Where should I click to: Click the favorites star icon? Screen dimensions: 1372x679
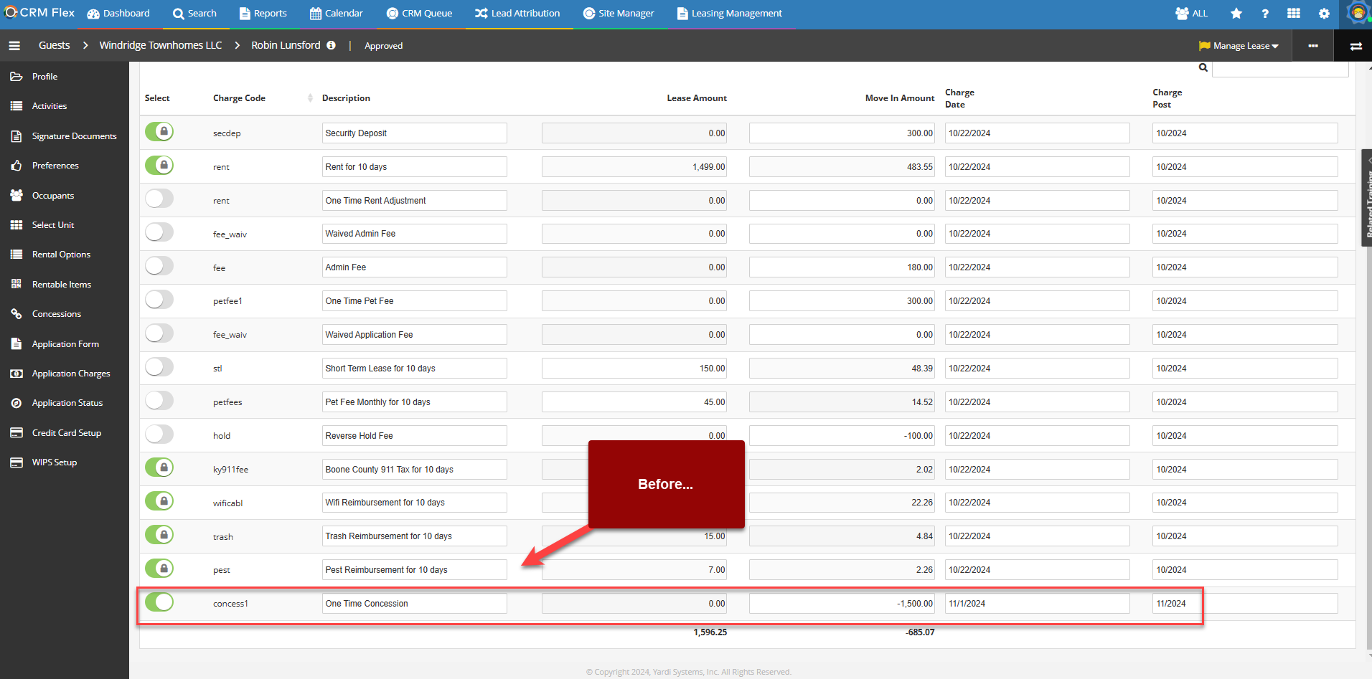(1236, 14)
